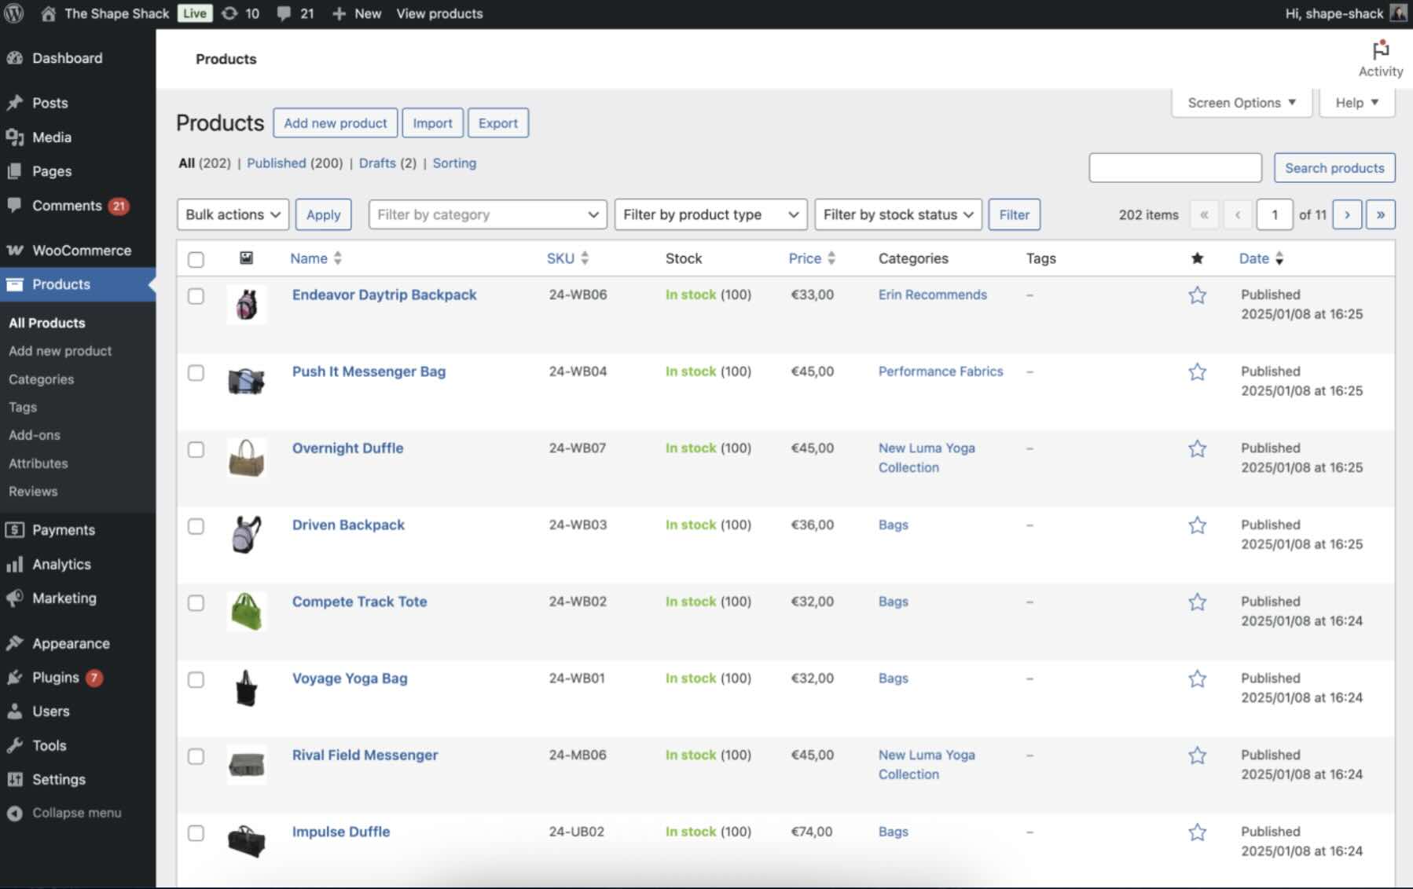
Task: Click the Marketing megaphone icon
Action: pos(14,598)
